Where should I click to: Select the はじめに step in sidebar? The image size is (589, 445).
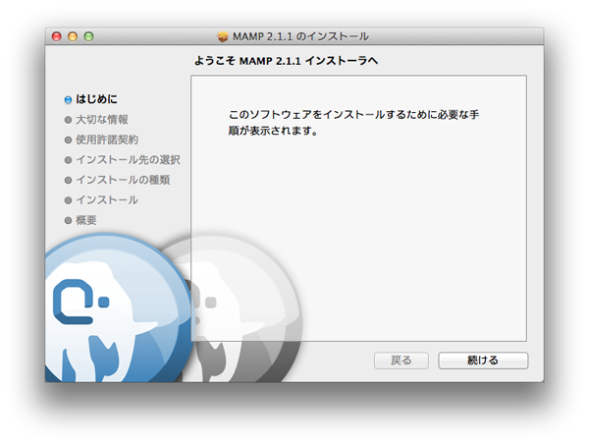[x=96, y=99]
